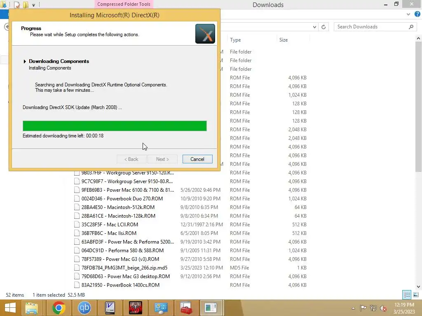Image resolution: width=422 pixels, height=316 pixels.
Task: Click the disabled Next button in setup
Action: [x=162, y=159]
